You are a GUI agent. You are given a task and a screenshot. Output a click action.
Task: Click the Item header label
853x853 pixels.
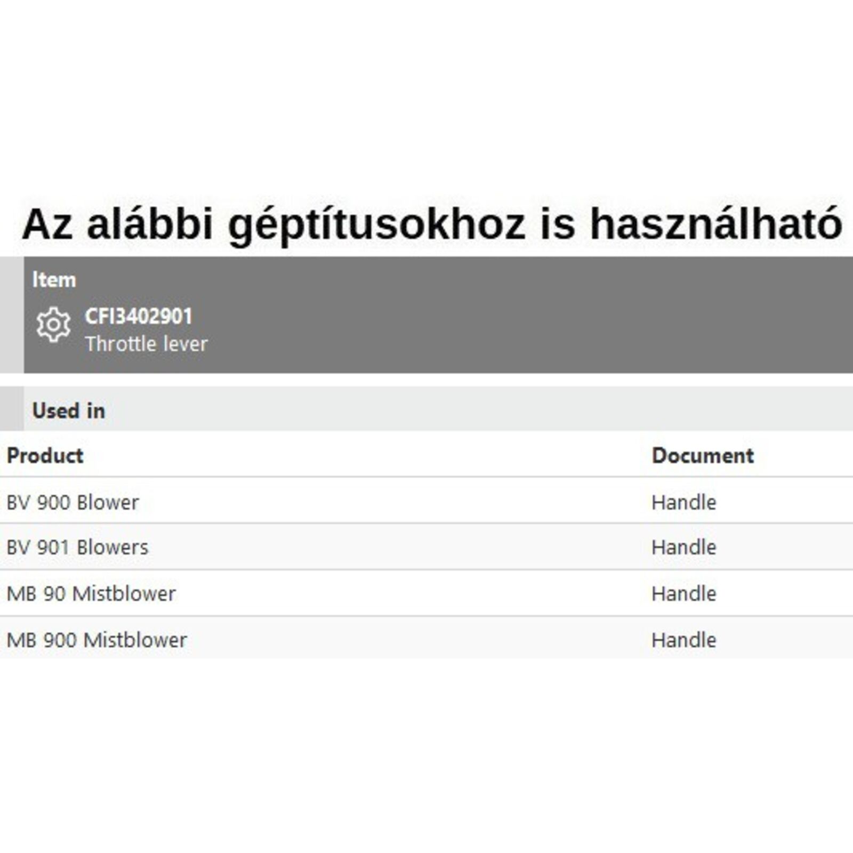[54, 280]
